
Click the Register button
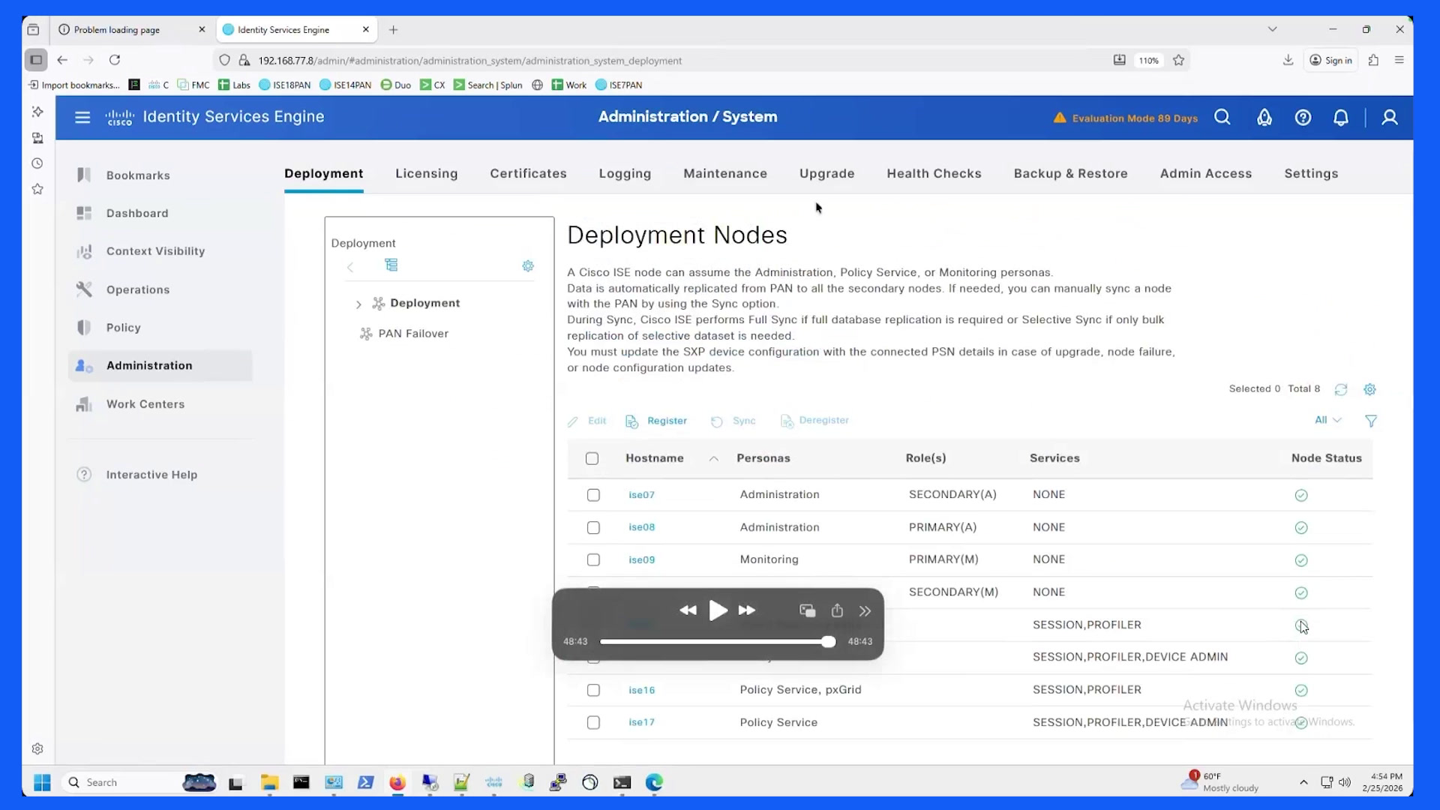pyautogui.click(x=656, y=421)
